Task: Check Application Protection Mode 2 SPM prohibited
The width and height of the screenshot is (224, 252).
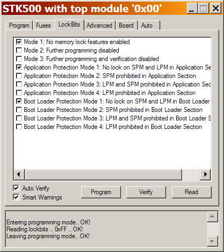Action: [19, 76]
